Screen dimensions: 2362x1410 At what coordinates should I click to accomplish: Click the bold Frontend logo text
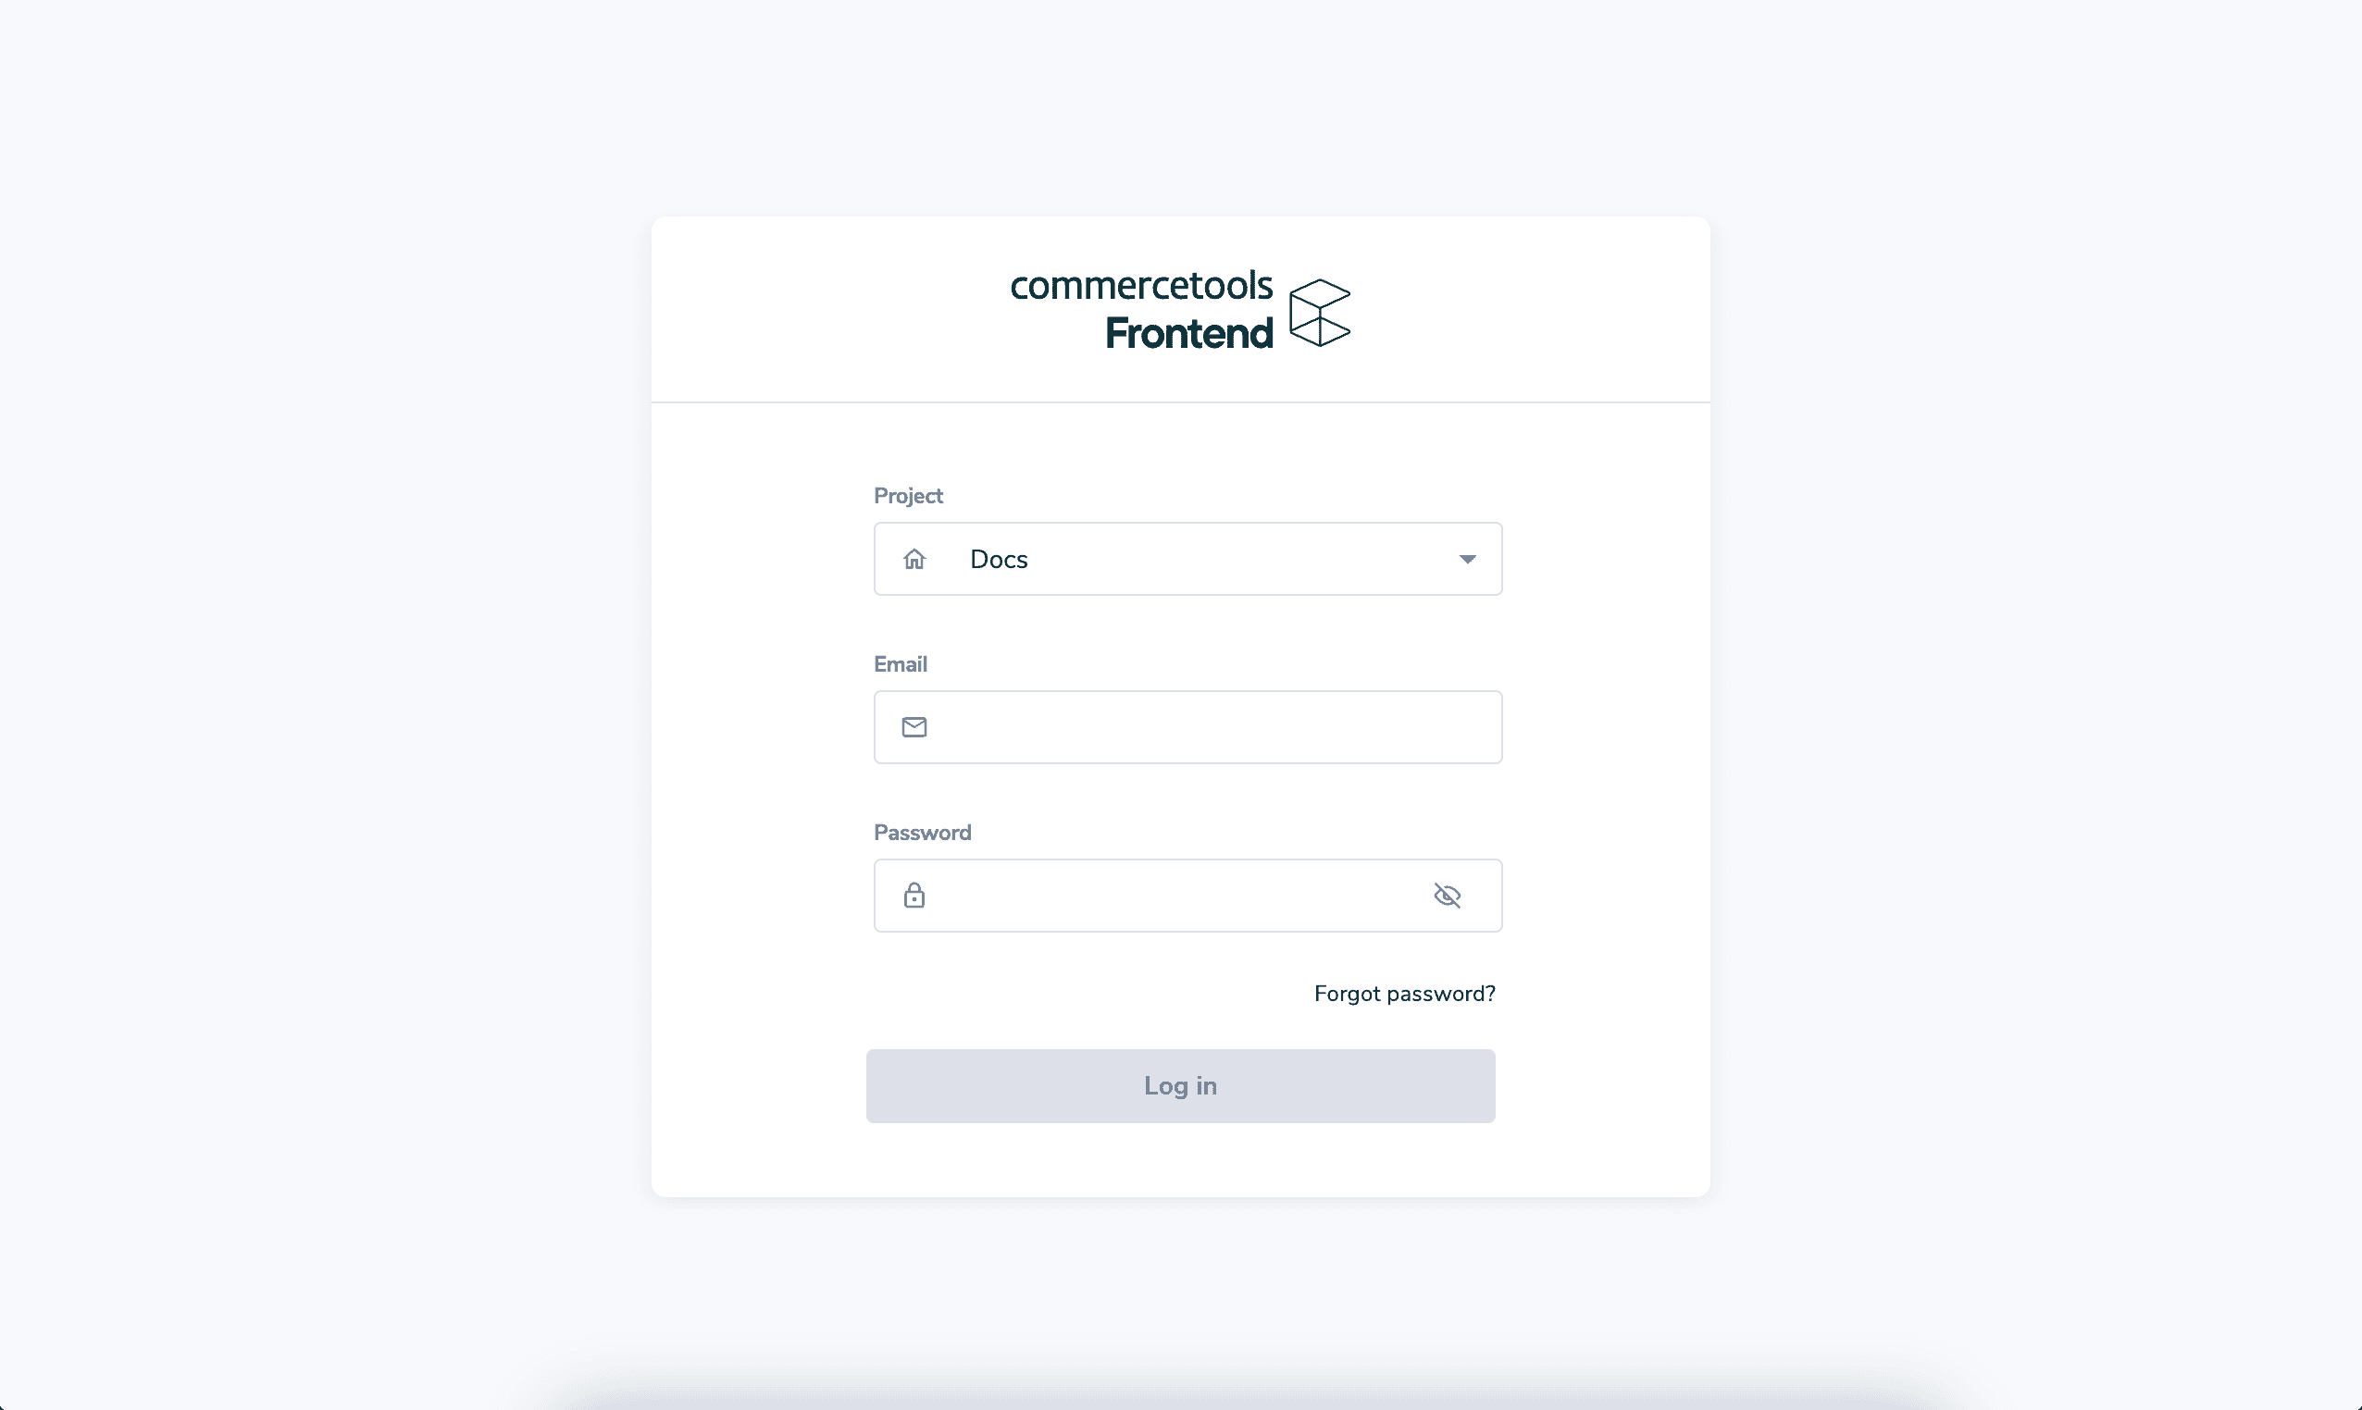click(x=1189, y=333)
